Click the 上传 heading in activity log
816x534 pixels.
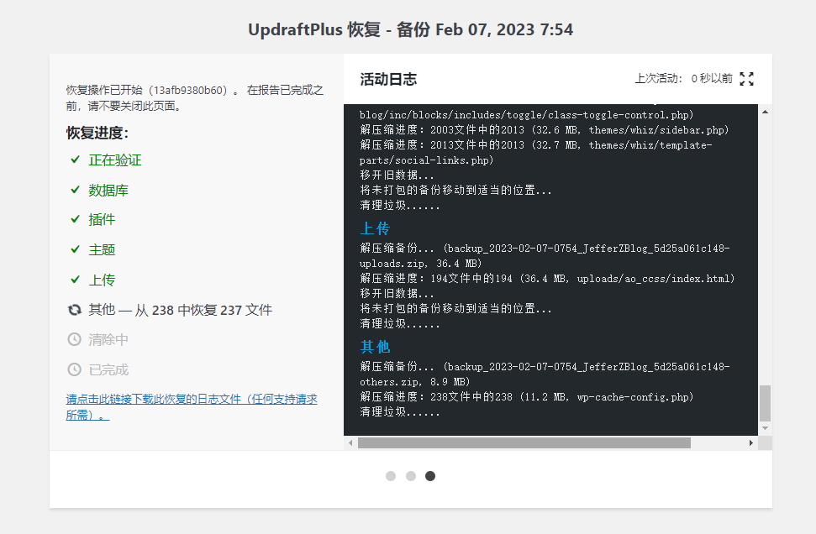click(375, 228)
